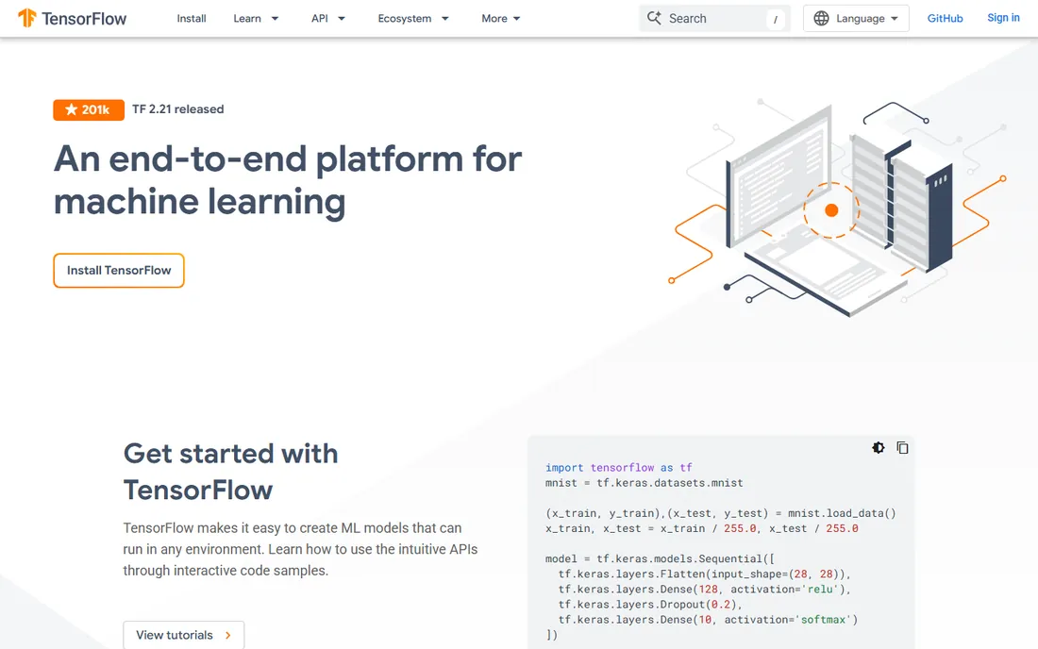Click the Flatten input_shape code line

[704, 574]
